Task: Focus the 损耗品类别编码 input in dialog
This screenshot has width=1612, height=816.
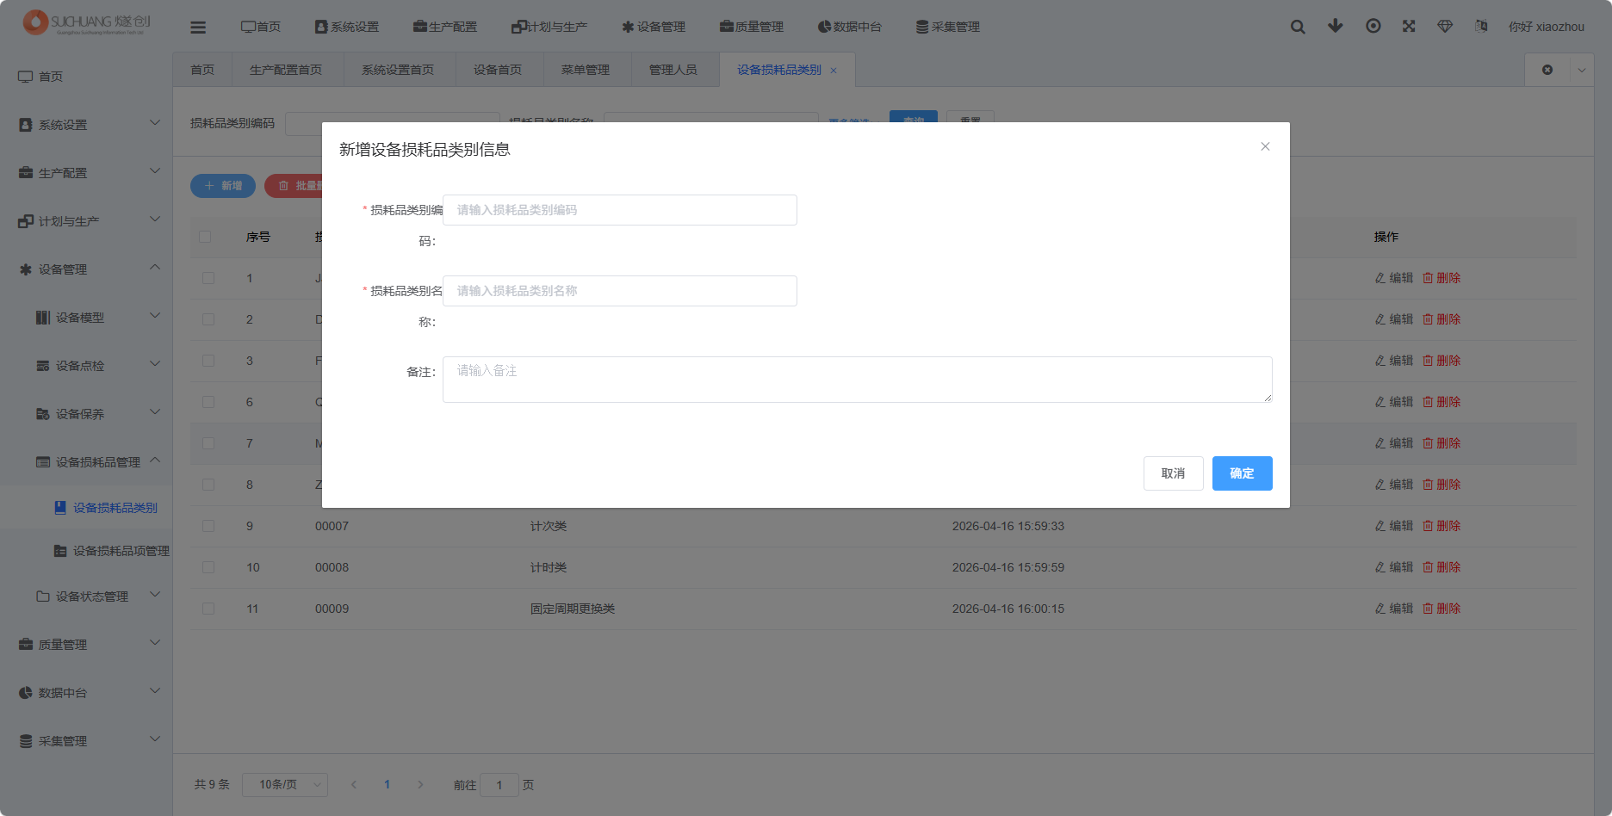Action: coord(620,210)
